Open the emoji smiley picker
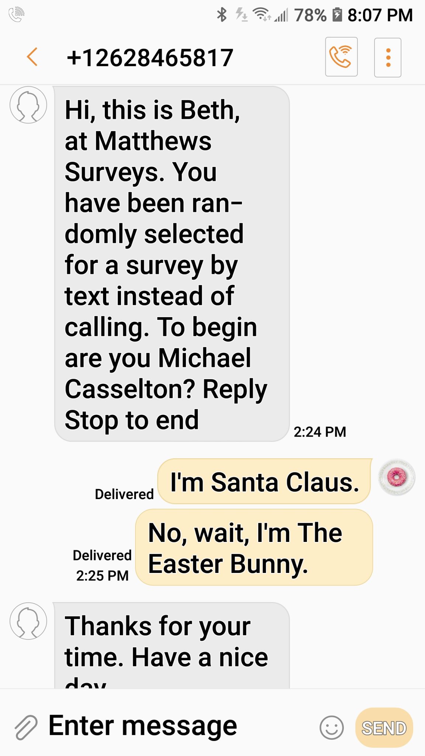425x756 pixels. click(332, 728)
